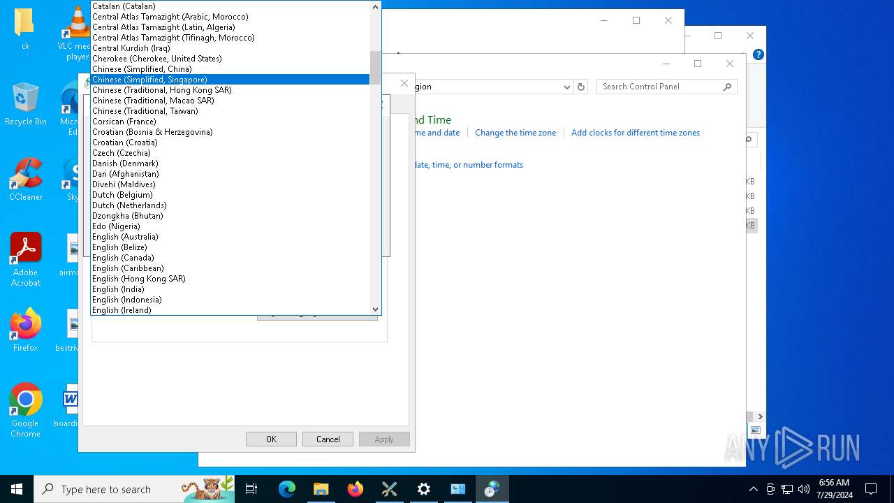
Task: Open Firefox desktop shortcut
Action: tap(26, 330)
